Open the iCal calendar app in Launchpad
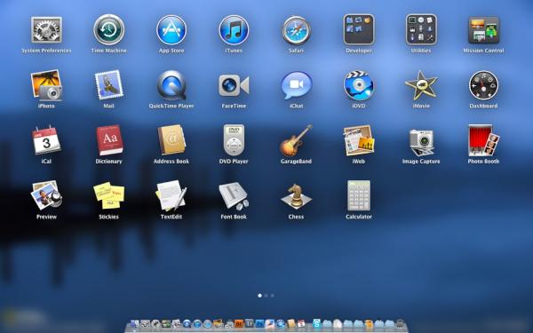Screen dimensions: 533x333 [x=46, y=140]
